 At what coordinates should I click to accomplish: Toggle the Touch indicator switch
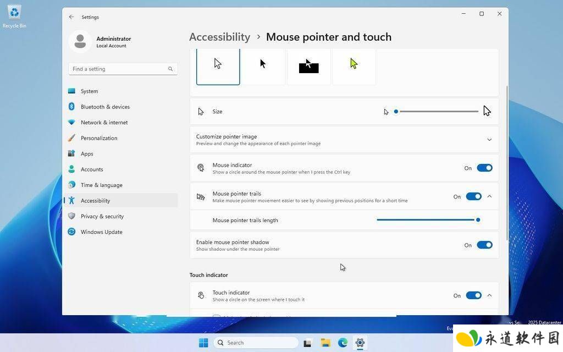coord(473,295)
